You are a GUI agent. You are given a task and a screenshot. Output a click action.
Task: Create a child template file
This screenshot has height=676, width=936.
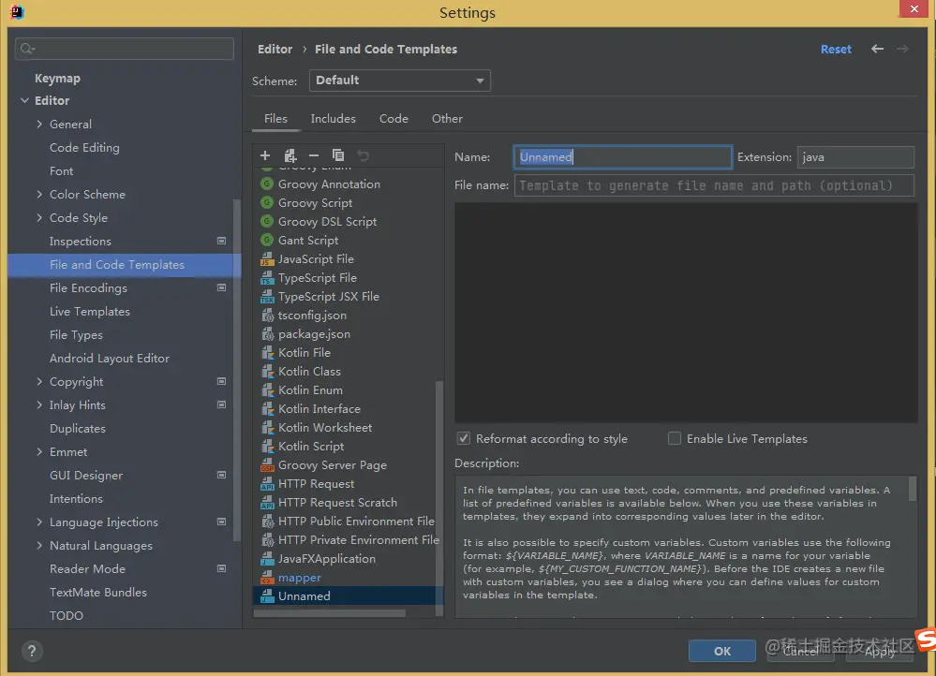(290, 155)
